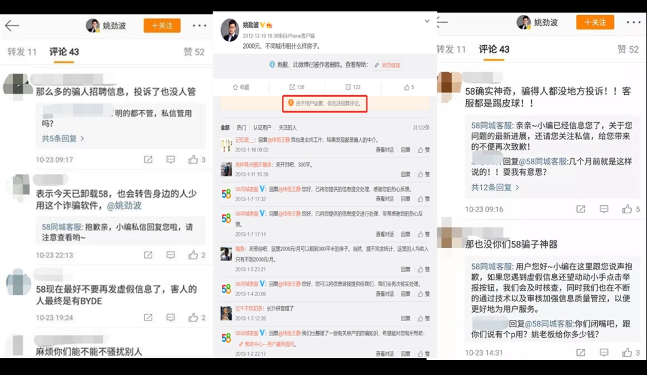Click the comment icon beside 10-23 09:16
The width and height of the screenshot is (647, 375).
(x=604, y=209)
